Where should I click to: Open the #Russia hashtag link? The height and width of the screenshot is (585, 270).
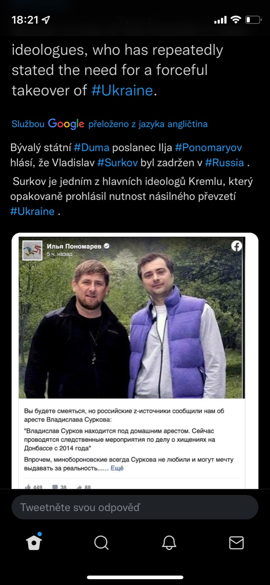click(224, 163)
